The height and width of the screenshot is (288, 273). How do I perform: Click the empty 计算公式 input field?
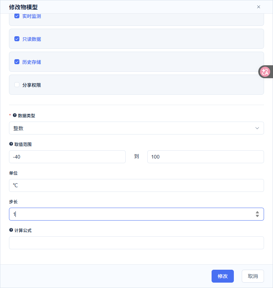tap(136, 243)
